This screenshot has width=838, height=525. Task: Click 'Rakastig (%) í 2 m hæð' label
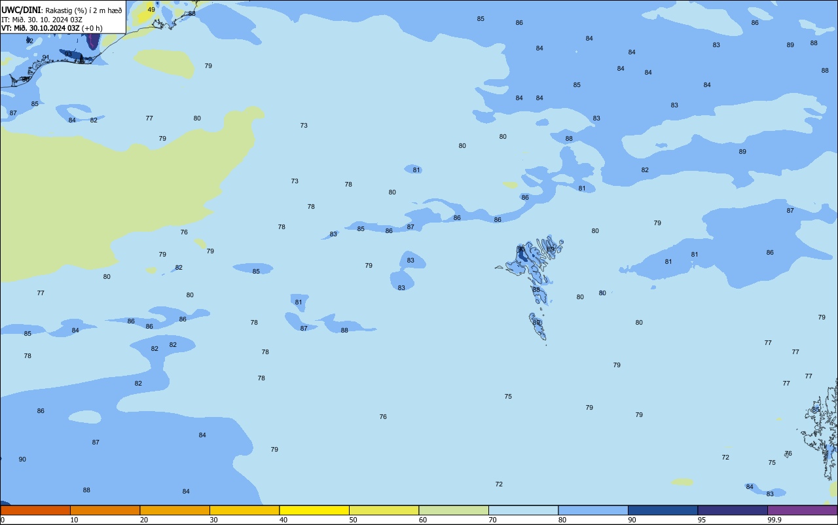click(84, 10)
